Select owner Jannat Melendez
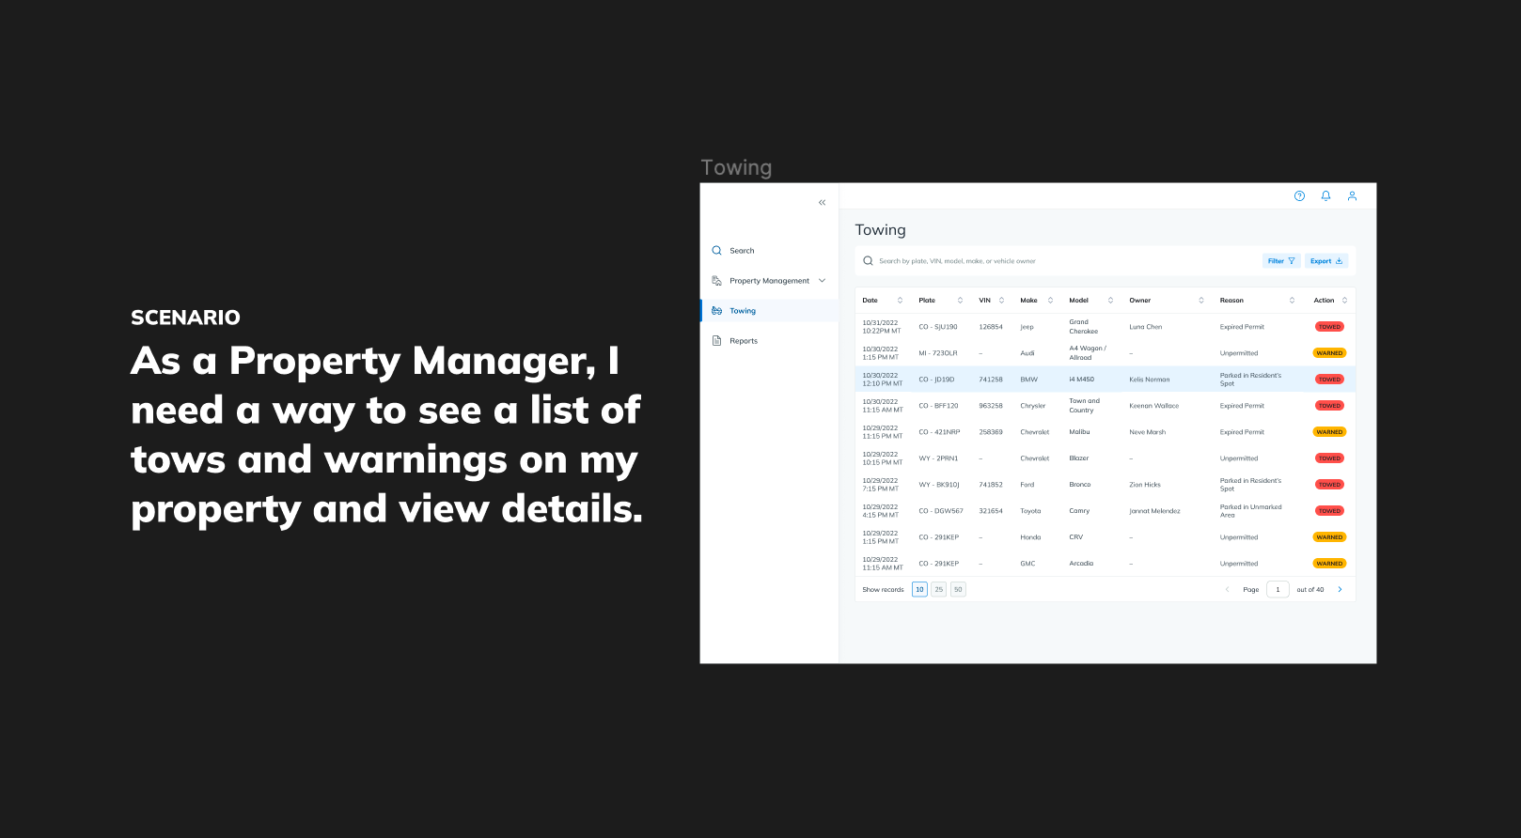 point(1154,511)
